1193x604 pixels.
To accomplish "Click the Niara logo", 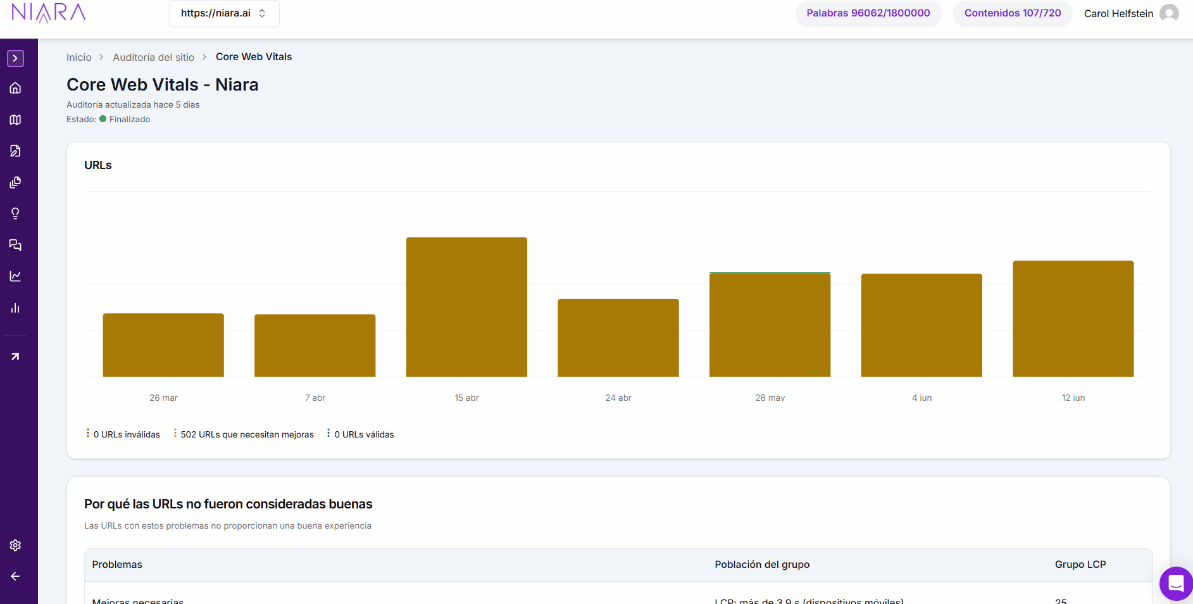I will 49,13.
